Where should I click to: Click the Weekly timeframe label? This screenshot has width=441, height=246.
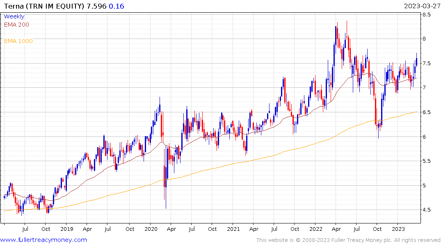[x=14, y=16]
